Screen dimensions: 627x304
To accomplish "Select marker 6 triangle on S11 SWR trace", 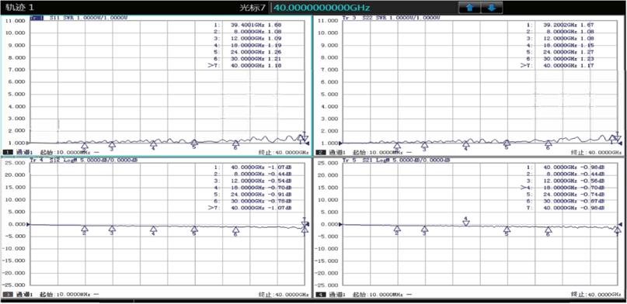I will [x=235, y=143].
